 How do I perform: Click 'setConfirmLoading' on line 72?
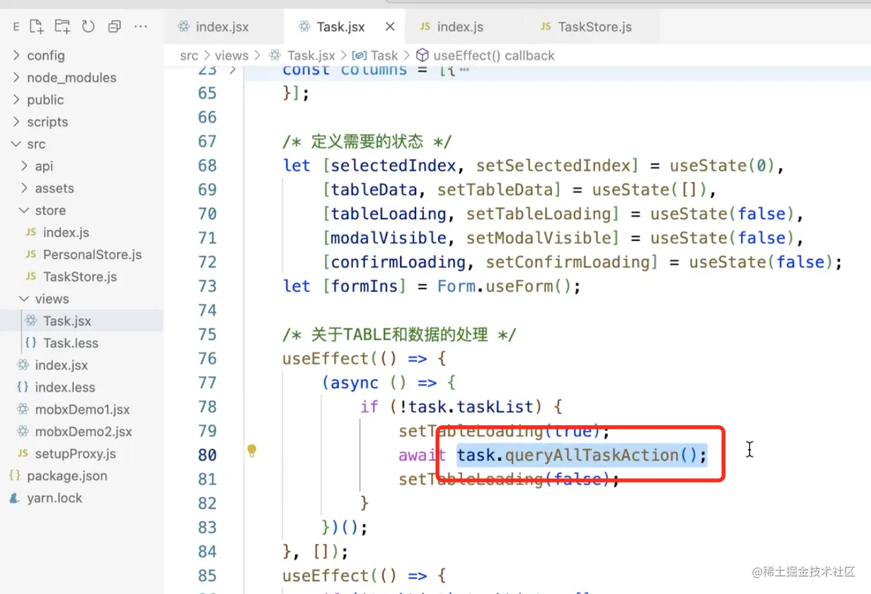pyautogui.click(x=568, y=262)
